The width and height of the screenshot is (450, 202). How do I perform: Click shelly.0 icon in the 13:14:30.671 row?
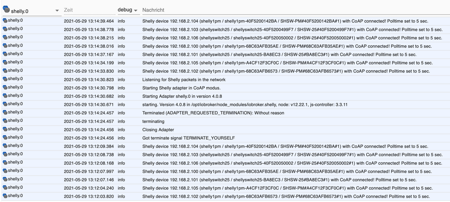click(5, 104)
